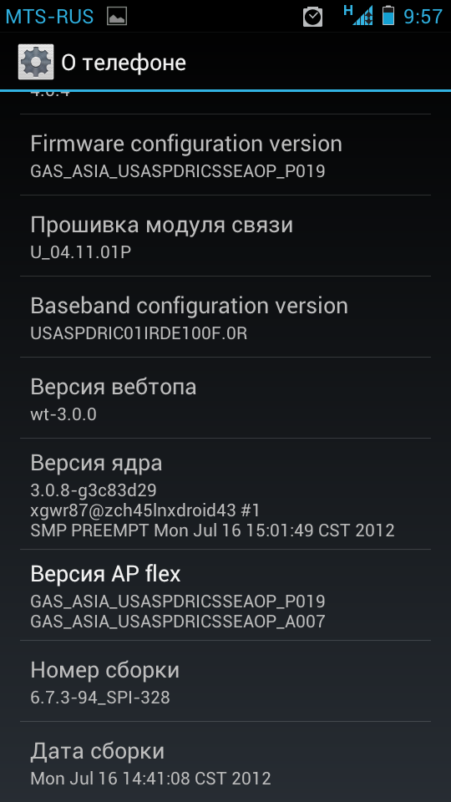Tap the MTS-RUS carrier label

click(49, 17)
